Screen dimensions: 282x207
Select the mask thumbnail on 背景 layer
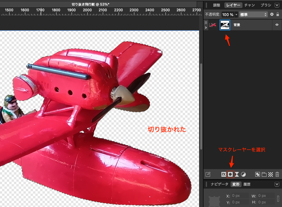click(225, 25)
